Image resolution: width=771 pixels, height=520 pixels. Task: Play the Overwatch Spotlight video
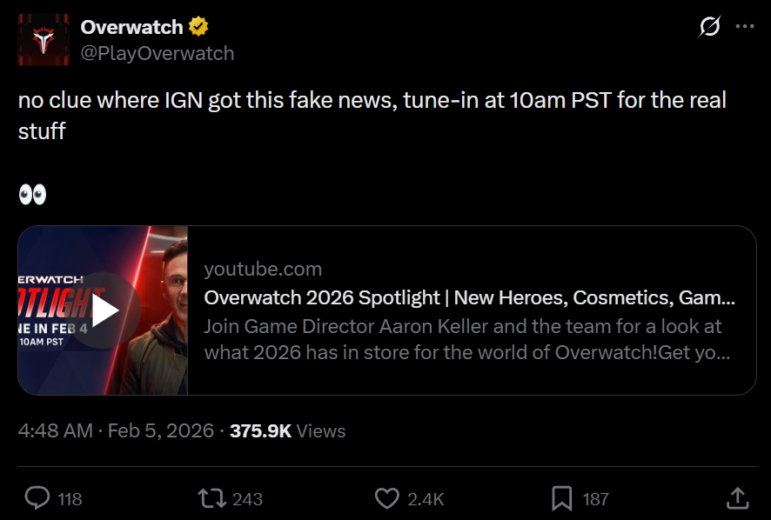[105, 310]
